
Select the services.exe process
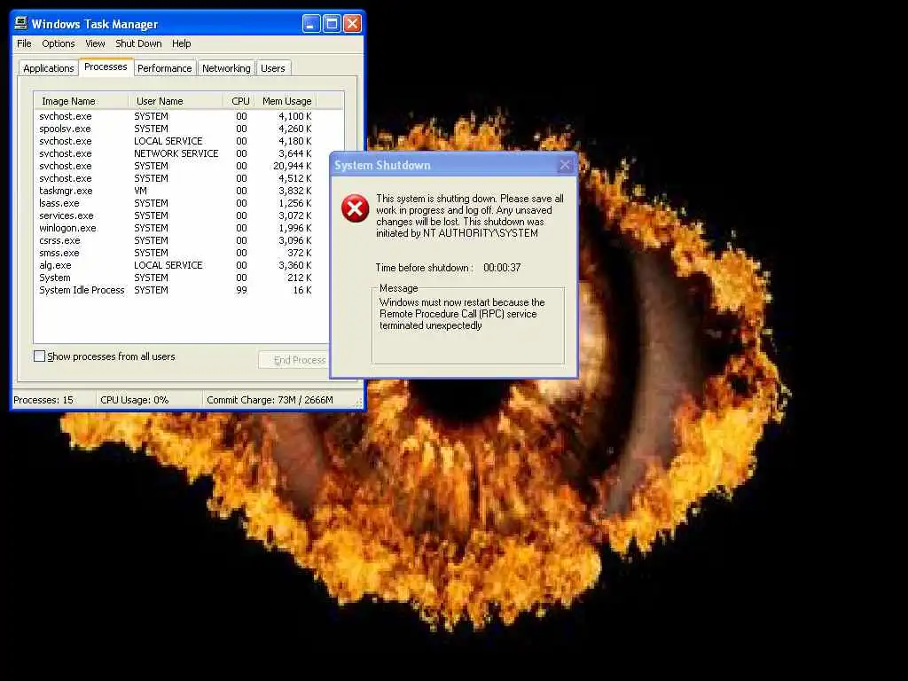coord(176,215)
